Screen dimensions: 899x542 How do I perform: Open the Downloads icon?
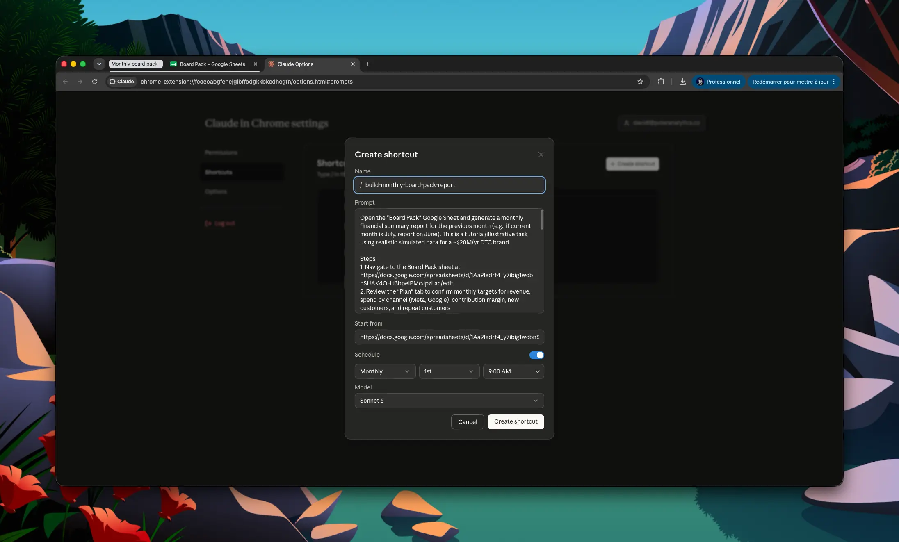[683, 82]
